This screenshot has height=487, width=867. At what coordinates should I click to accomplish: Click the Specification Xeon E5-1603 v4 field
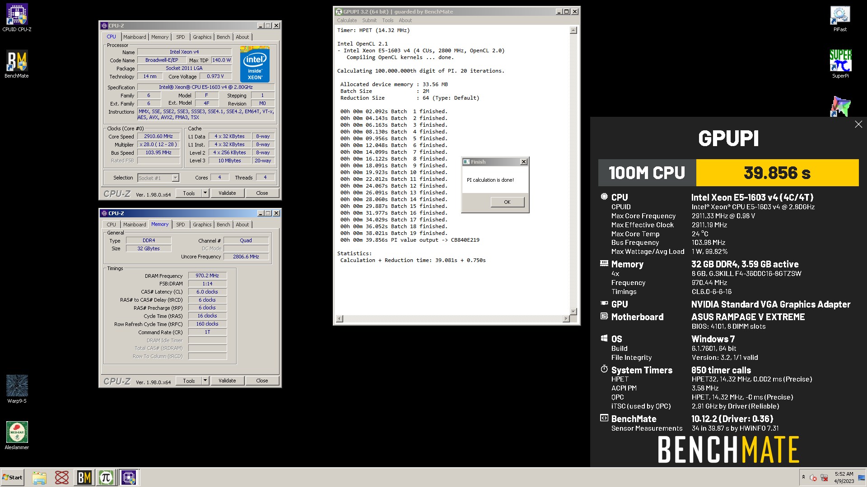coord(206,87)
